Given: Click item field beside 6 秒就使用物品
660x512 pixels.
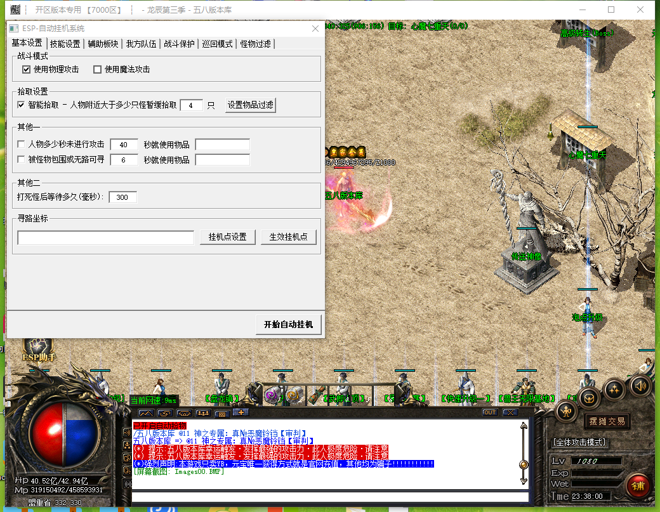Looking at the screenshot, I should pyautogui.click(x=223, y=160).
